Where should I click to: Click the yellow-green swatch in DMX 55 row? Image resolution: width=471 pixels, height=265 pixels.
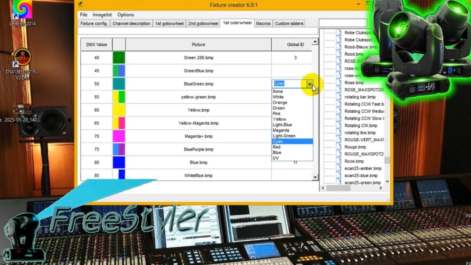pos(119,97)
